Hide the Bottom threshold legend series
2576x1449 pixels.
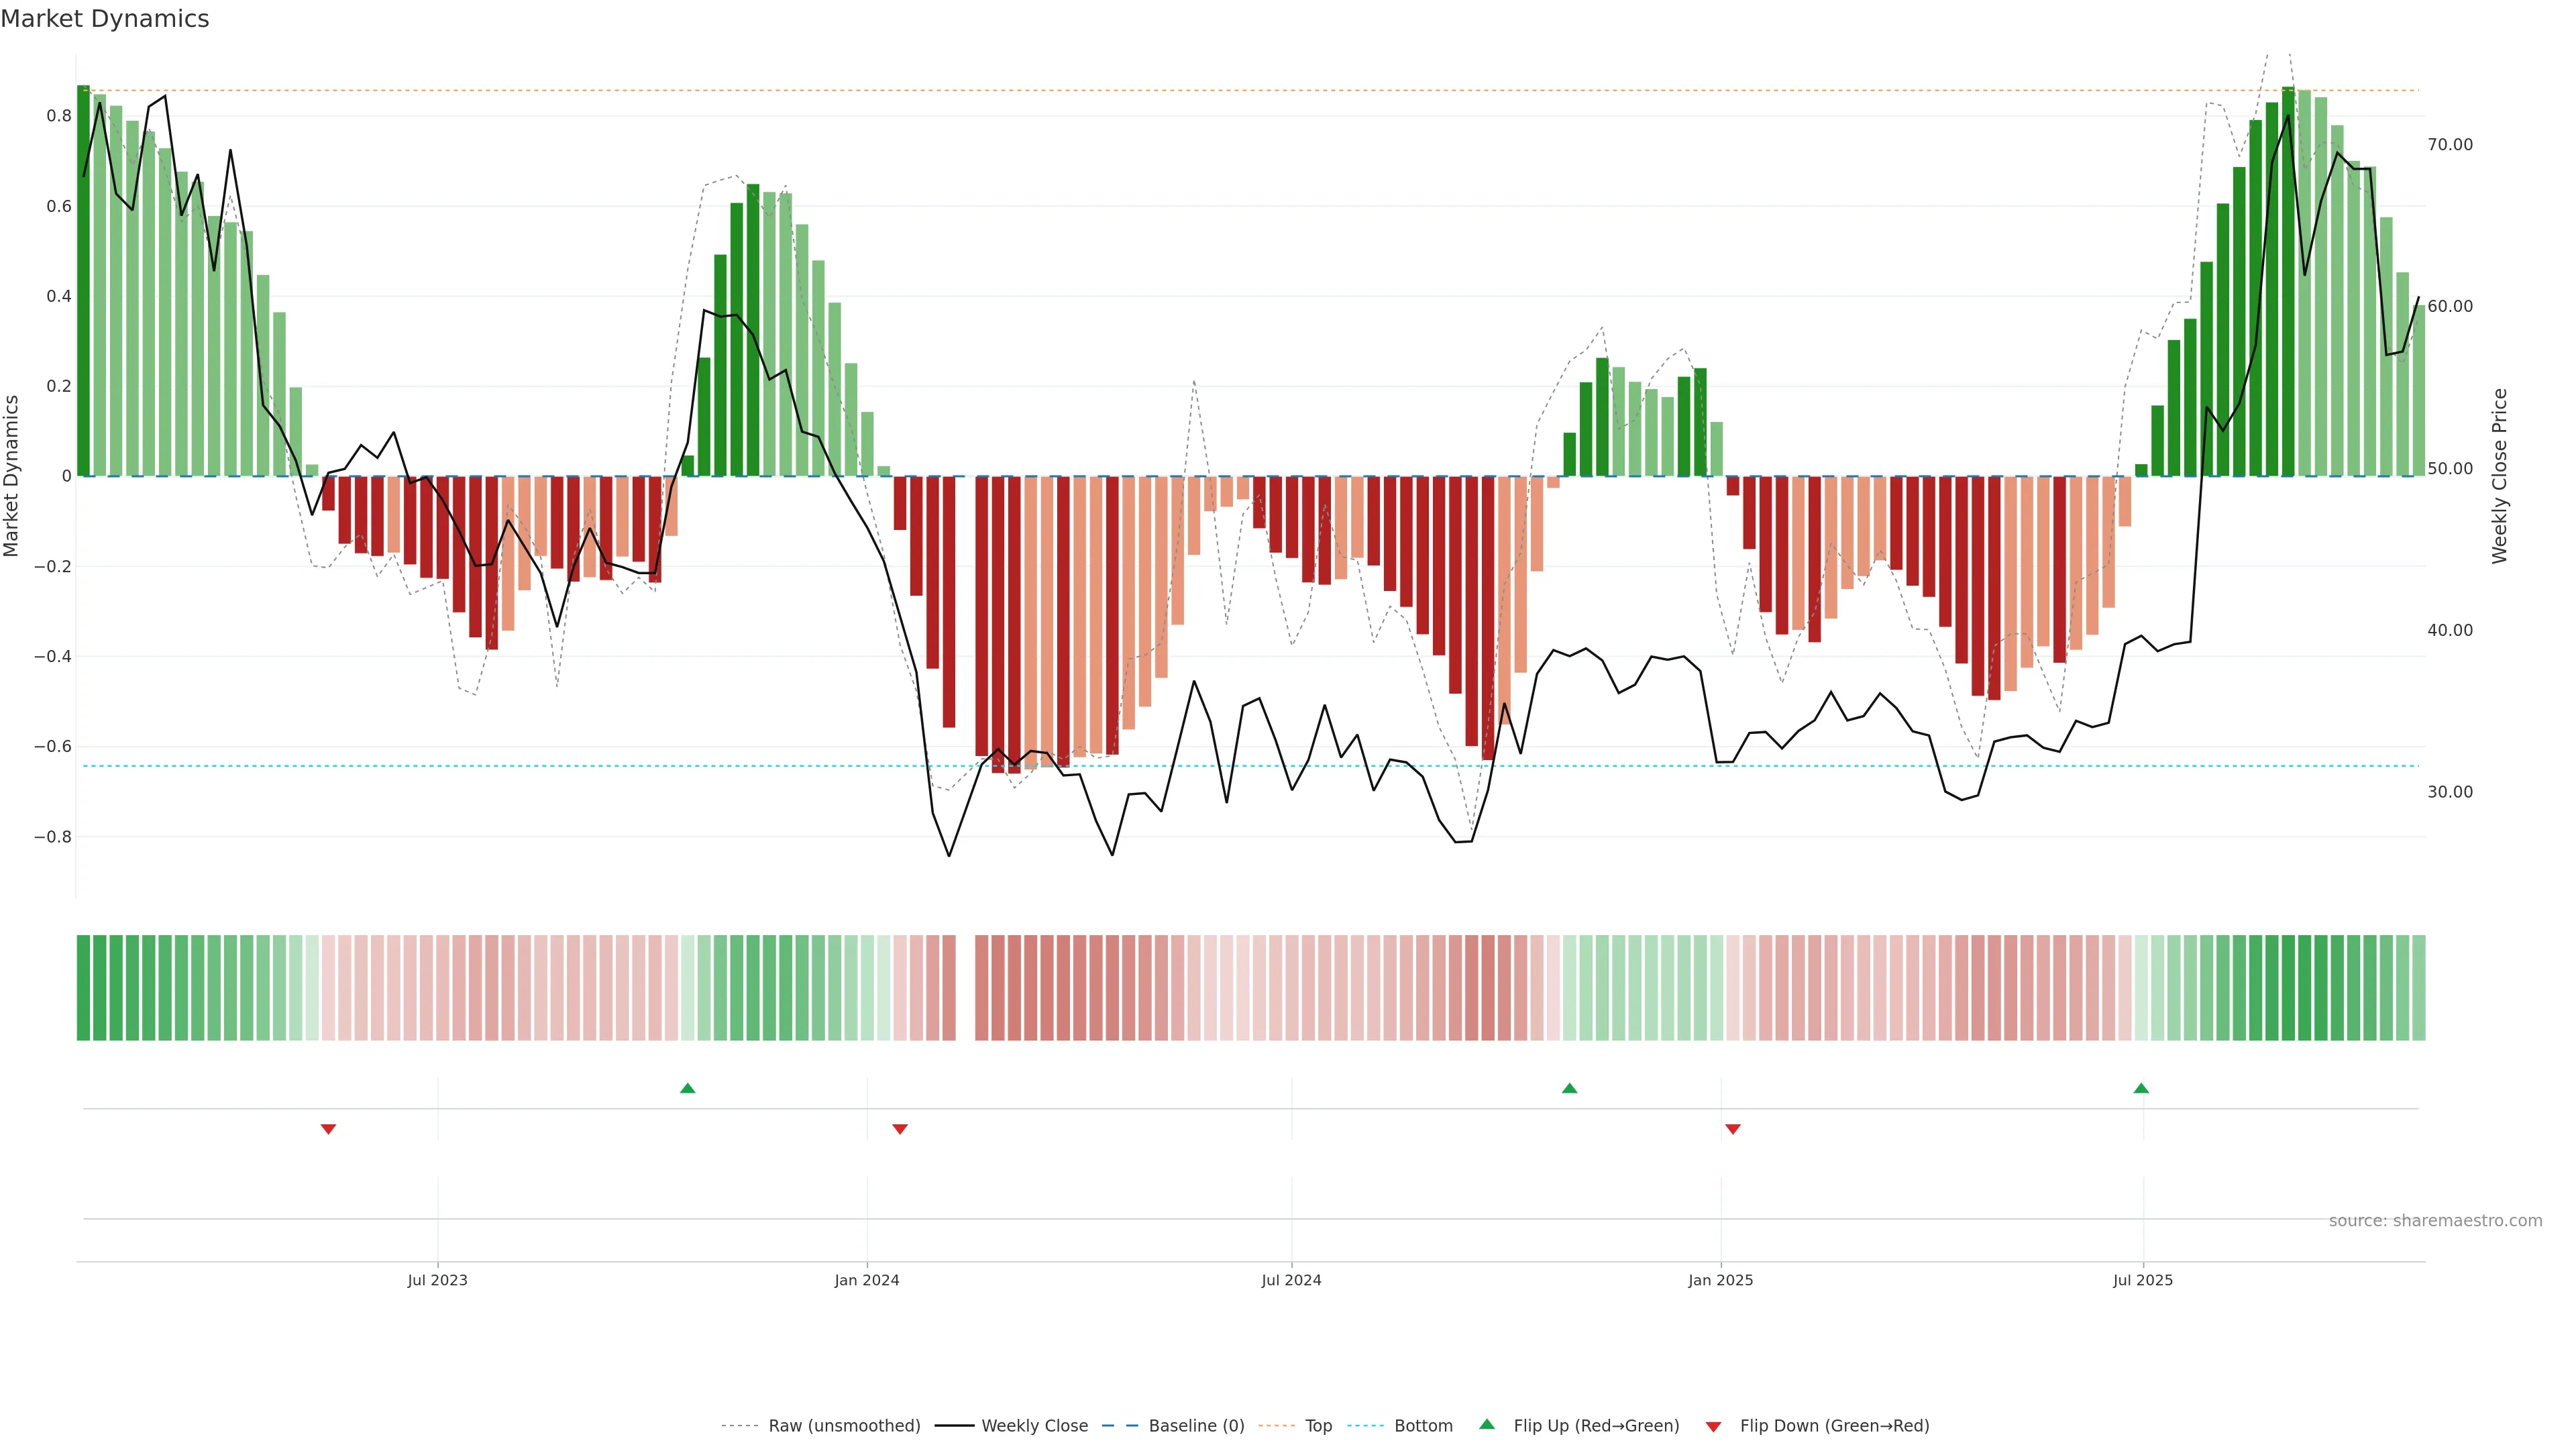(x=1423, y=1426)
